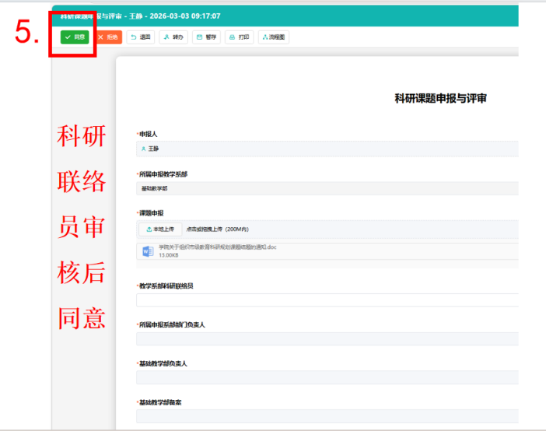546x431 pixels.
Task: Click the person icon beside 王静
Action: point(143,148)
